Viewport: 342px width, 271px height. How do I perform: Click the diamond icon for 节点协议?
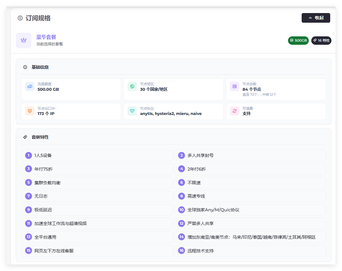pos(132,111)
